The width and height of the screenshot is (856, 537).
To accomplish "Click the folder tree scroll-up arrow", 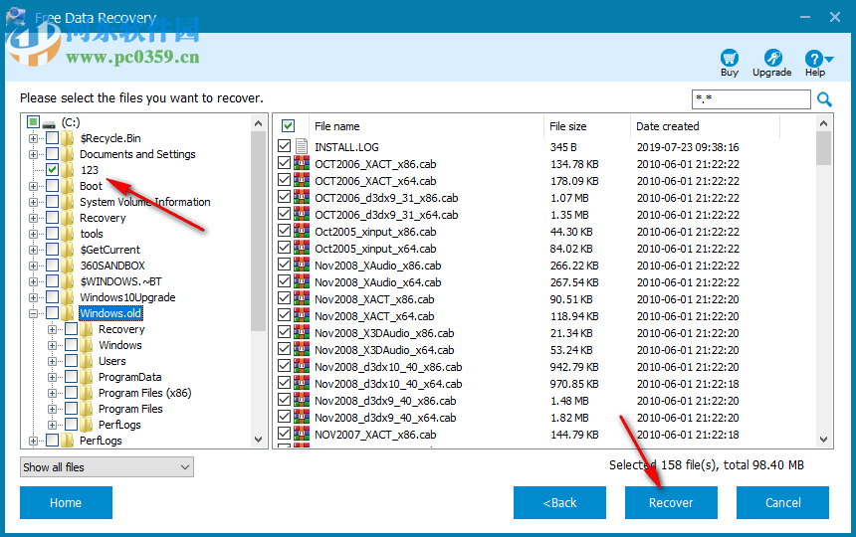I will point(258,123).
